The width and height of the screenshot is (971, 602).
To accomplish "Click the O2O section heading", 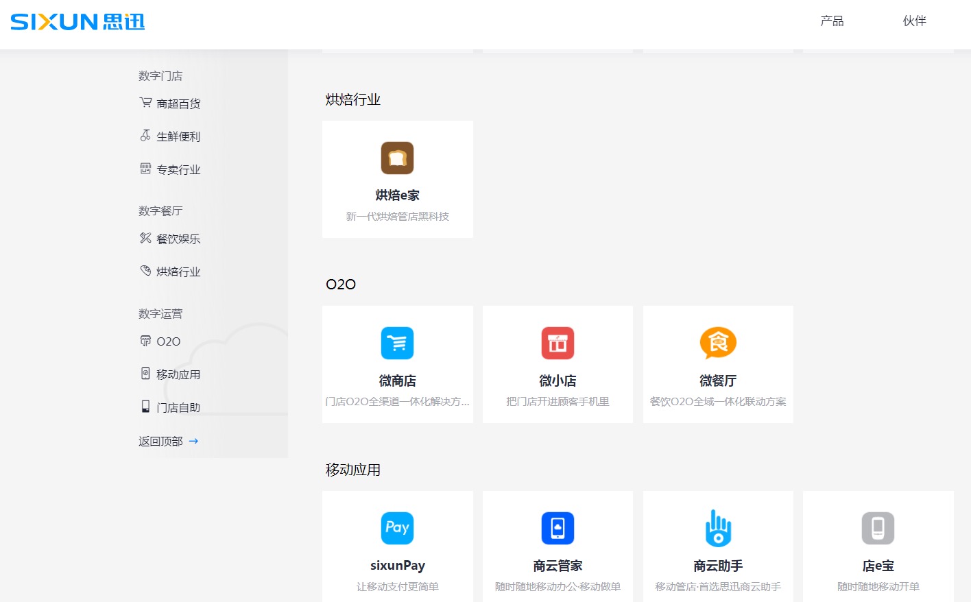I will click(341, 284).
